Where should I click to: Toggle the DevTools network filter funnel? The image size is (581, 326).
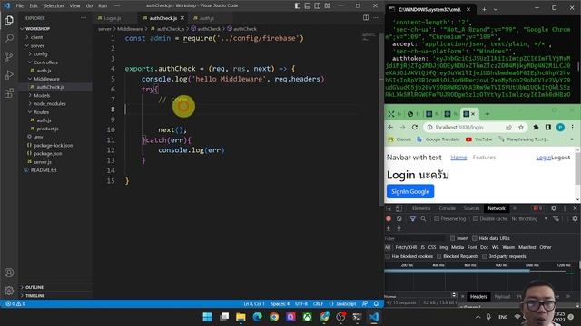point(412,219)
